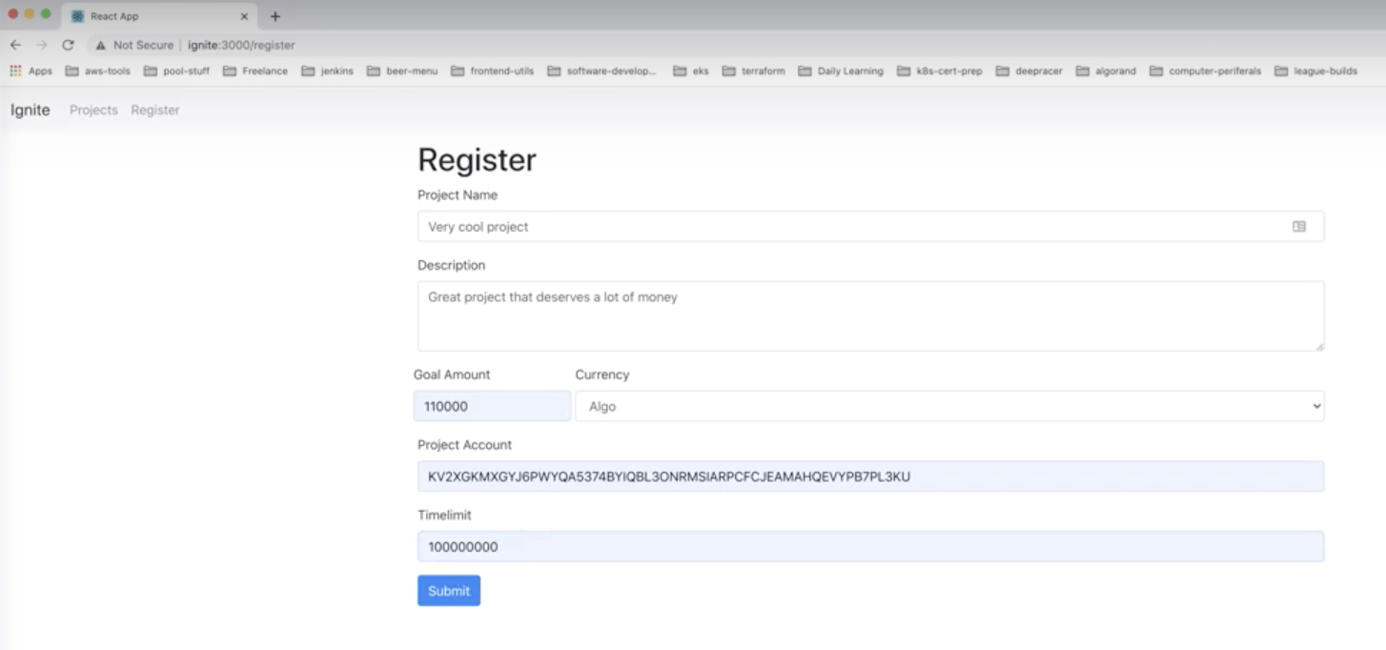Click the Apps grid icon in bookmarks bar
The height and width of the screenshot is (650, 1386).
click(x=16, y=70)
